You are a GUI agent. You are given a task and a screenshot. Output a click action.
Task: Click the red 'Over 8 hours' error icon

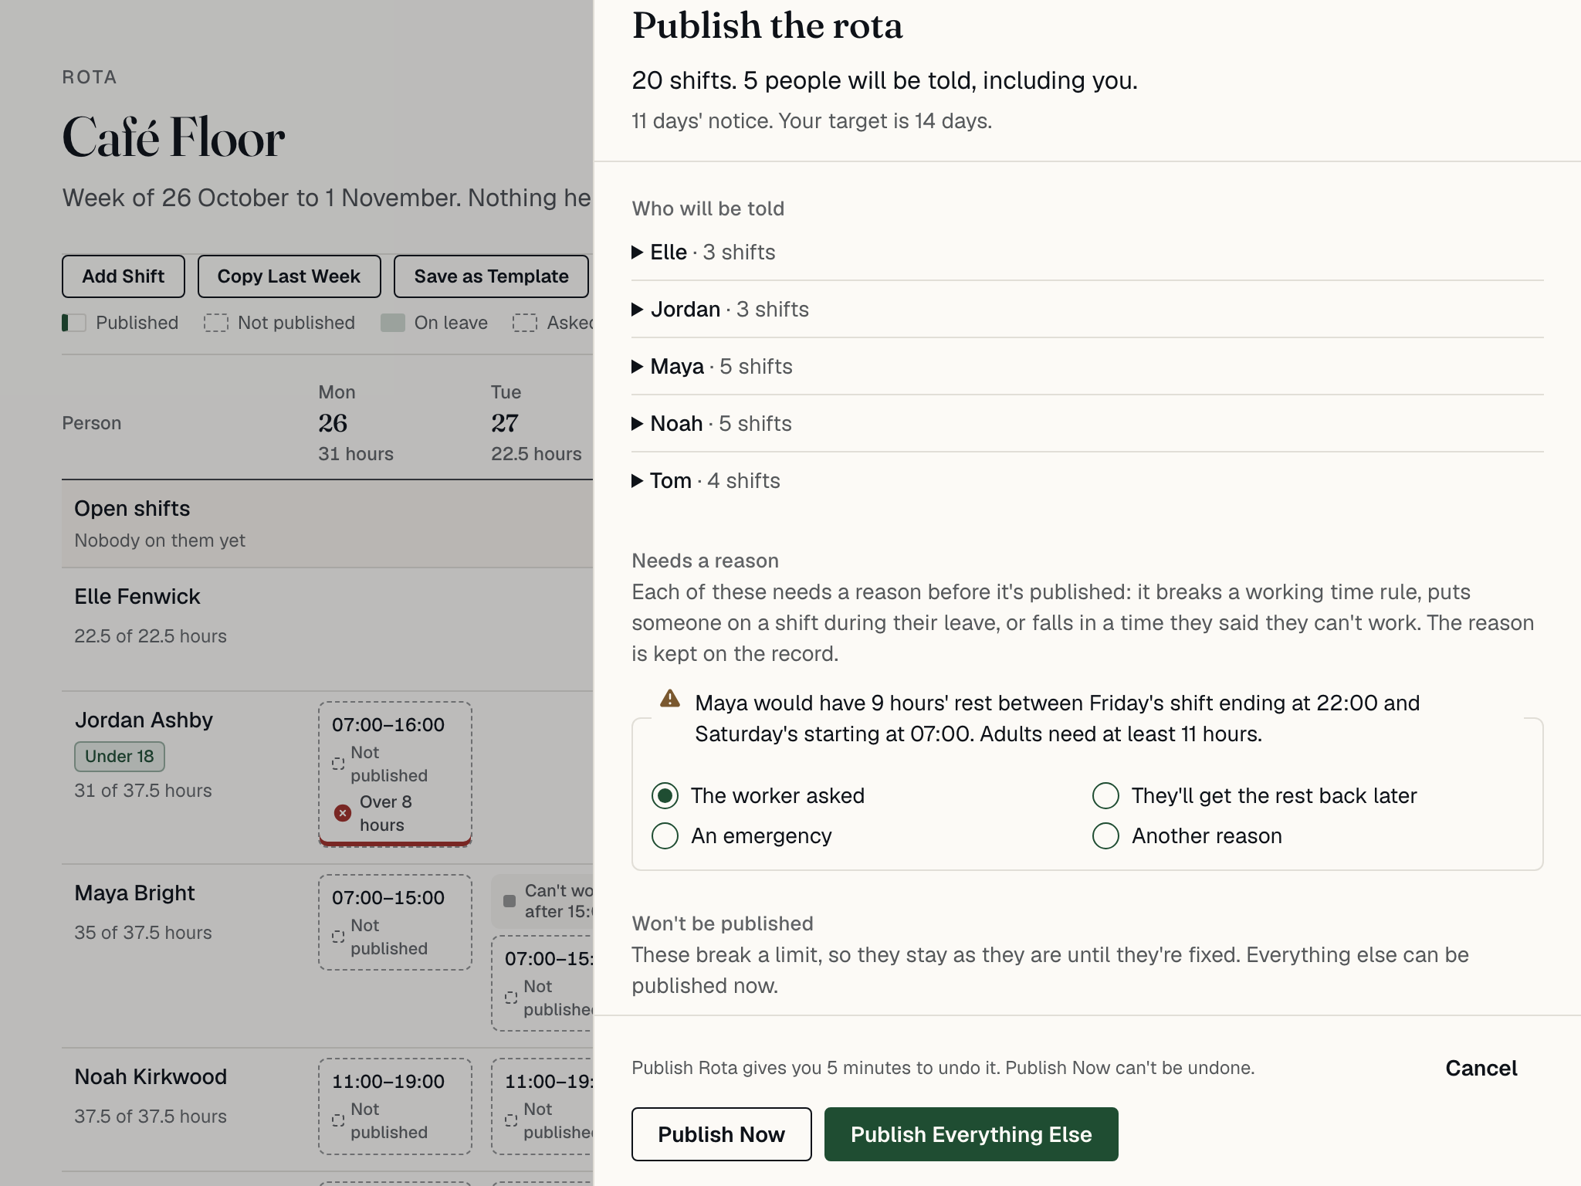[343, 813]
